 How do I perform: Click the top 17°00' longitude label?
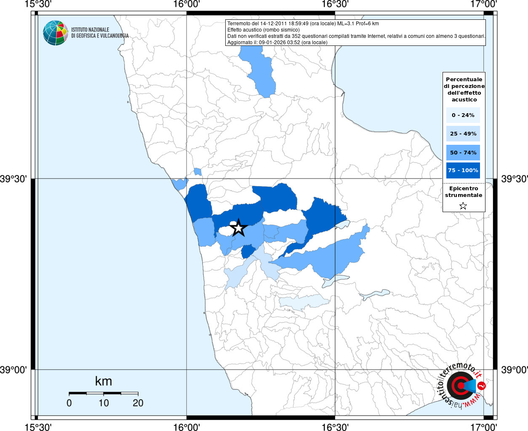484,5
